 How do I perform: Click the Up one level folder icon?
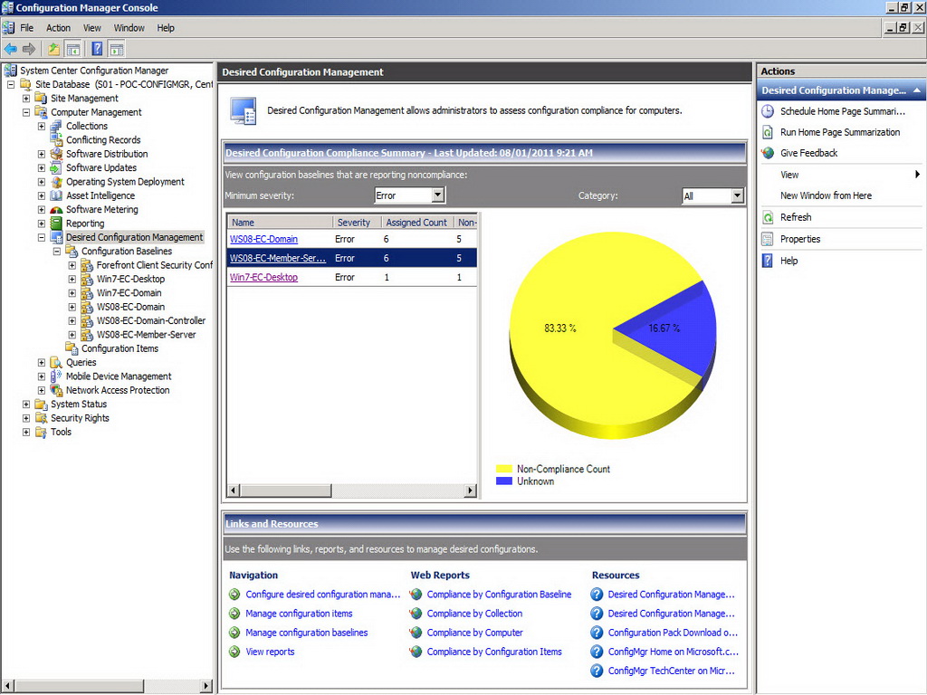coord(53,49)
